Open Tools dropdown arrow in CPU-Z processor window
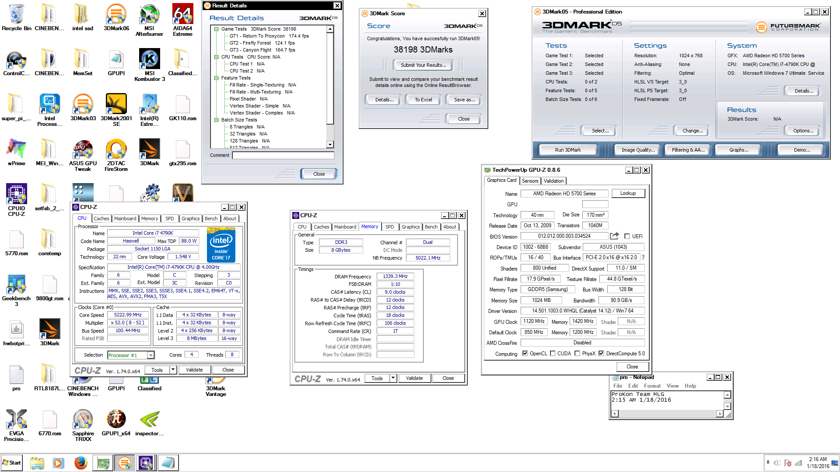The width and height of the screenshot is (840, 472). [x=173, y=370]
